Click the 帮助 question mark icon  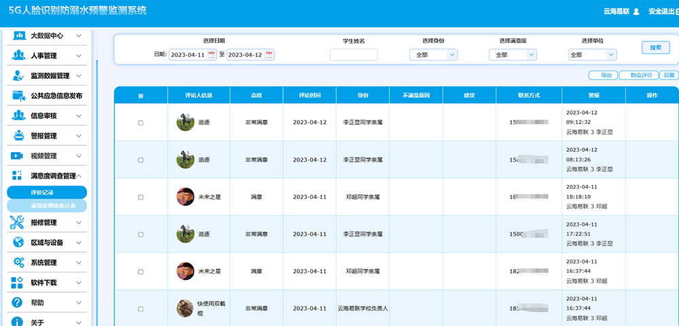click(x=18, y=302)
